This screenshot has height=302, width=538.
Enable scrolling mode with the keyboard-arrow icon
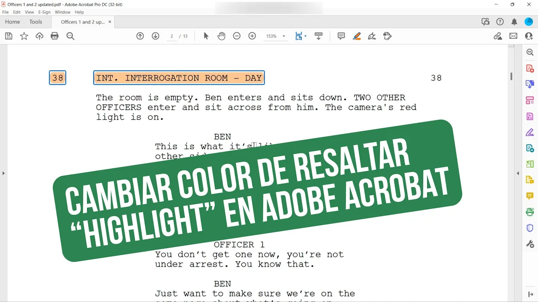(x=319, y=36)
